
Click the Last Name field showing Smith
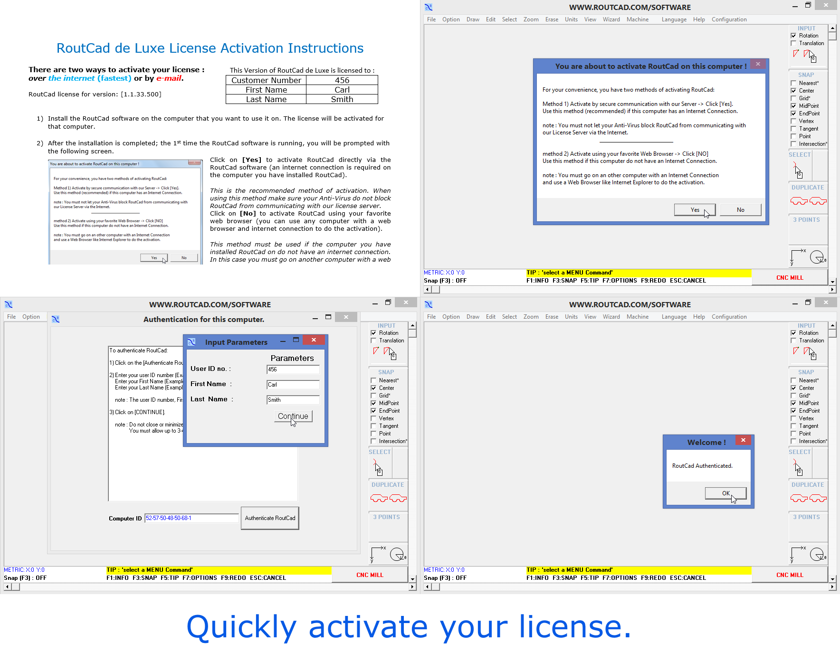(293, 400)
